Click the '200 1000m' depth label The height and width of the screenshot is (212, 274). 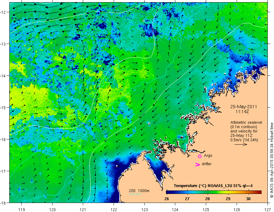pos(139,191)
